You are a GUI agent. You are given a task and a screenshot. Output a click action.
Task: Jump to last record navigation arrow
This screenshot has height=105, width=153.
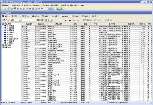click(70, 20)
